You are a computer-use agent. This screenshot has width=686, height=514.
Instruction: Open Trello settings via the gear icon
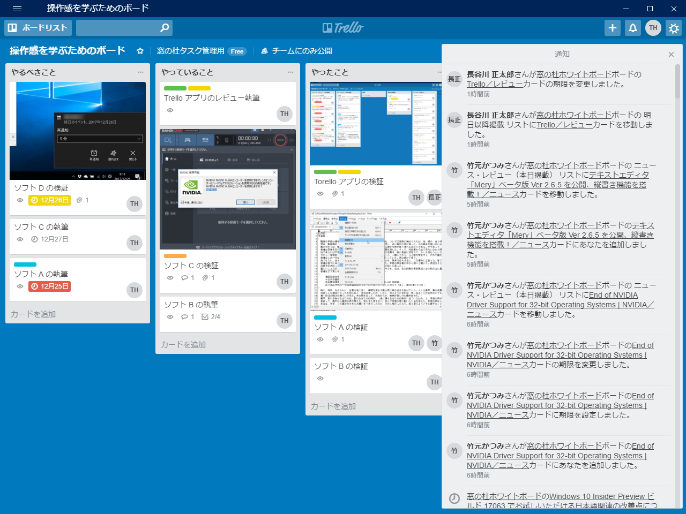pos(674,27)
